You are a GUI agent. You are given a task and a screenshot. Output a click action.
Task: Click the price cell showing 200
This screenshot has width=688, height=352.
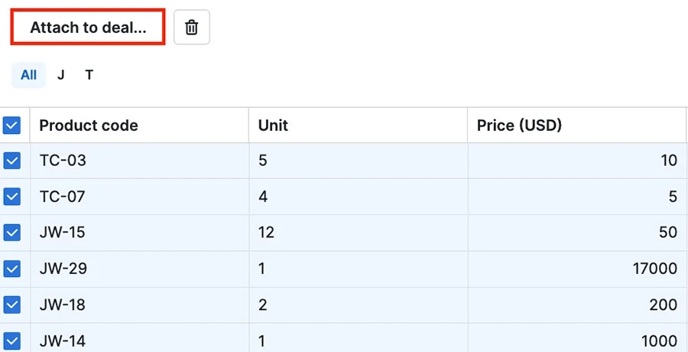pyautogui.click(x=577, y=305)
